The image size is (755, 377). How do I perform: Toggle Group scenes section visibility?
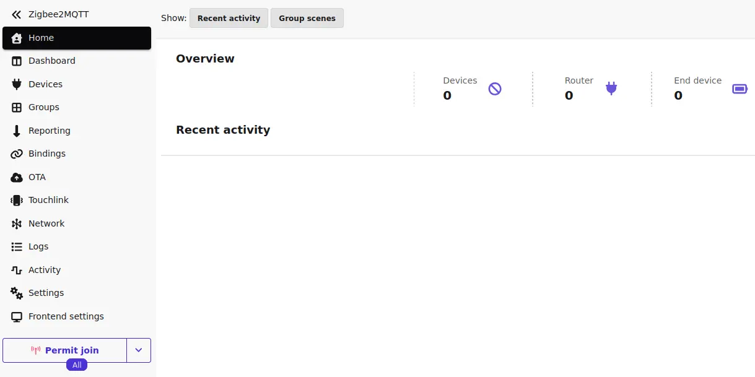point(307,18)
